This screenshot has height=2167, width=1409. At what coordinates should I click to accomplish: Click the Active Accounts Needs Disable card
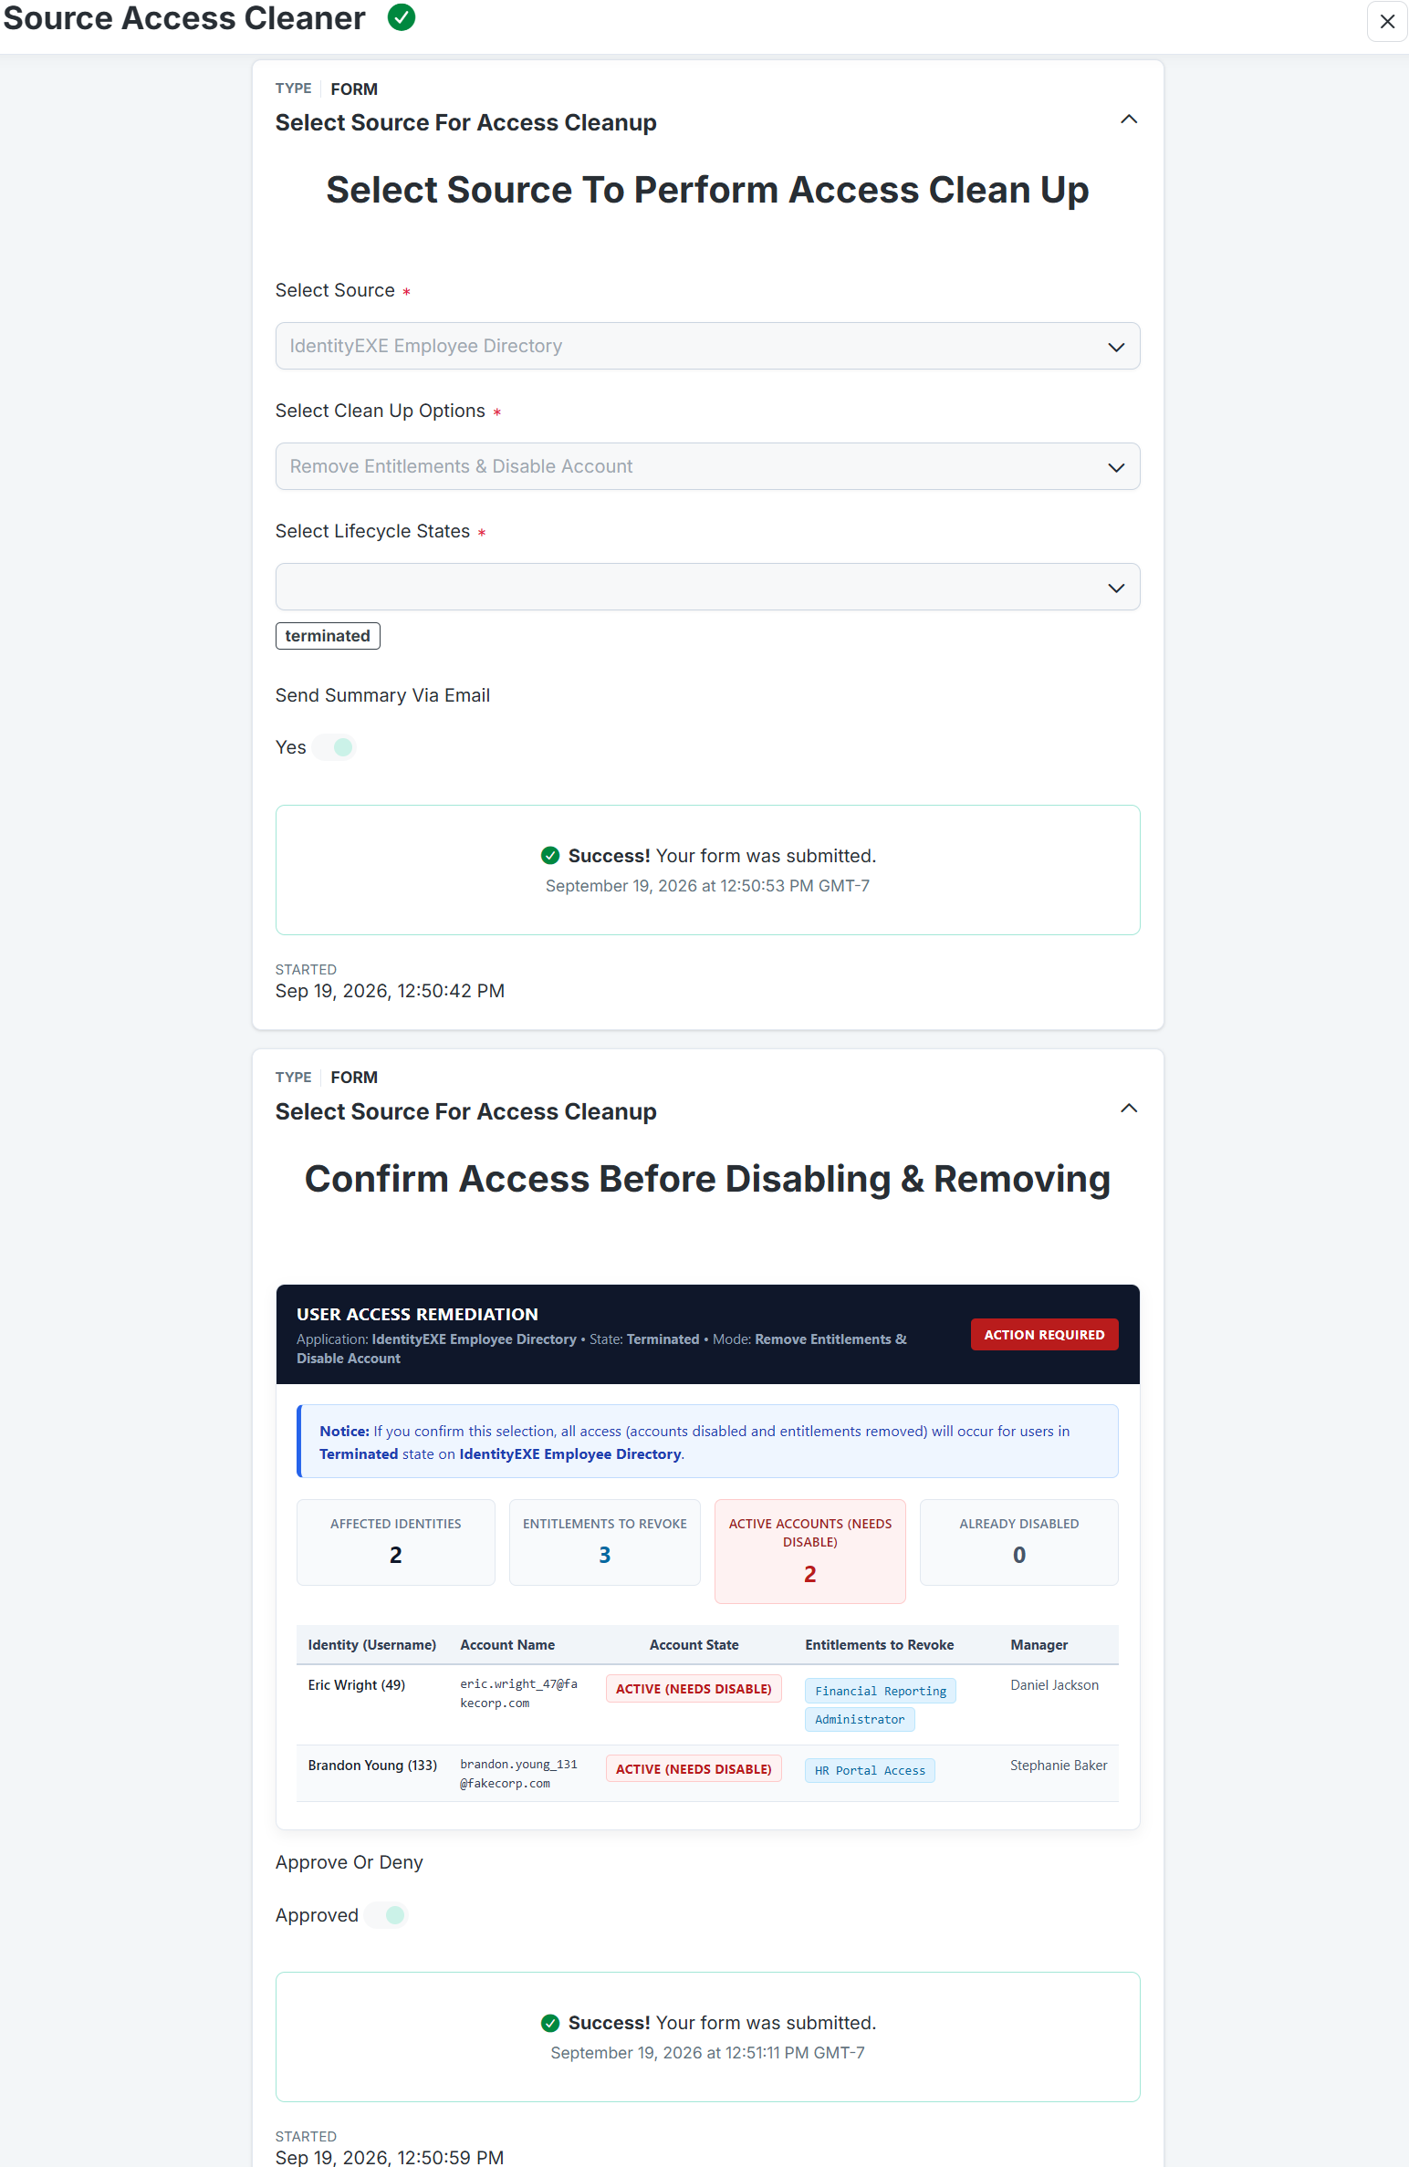pyautogui.click(x=809, y=1551)
